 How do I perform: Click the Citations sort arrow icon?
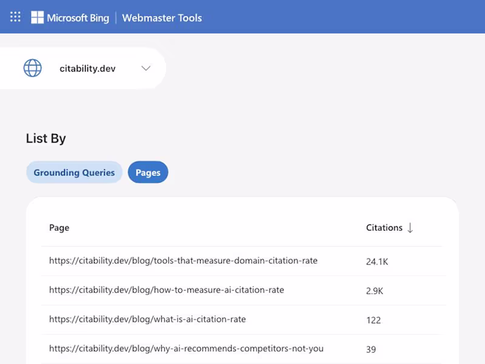[x=410, y=228]
